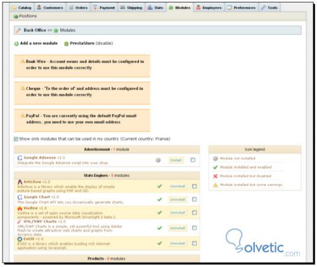Image resolution: width=317 pixels, height=267 pixels.
Task: Switch to the Preferences tab
Action: point(242,8)
